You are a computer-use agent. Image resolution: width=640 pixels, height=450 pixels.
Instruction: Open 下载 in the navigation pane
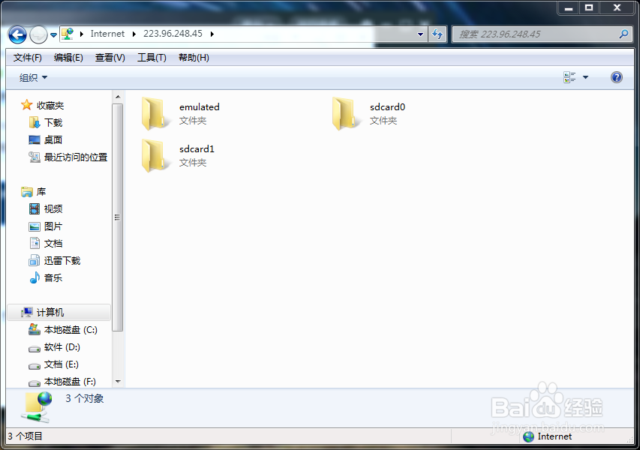53,123
